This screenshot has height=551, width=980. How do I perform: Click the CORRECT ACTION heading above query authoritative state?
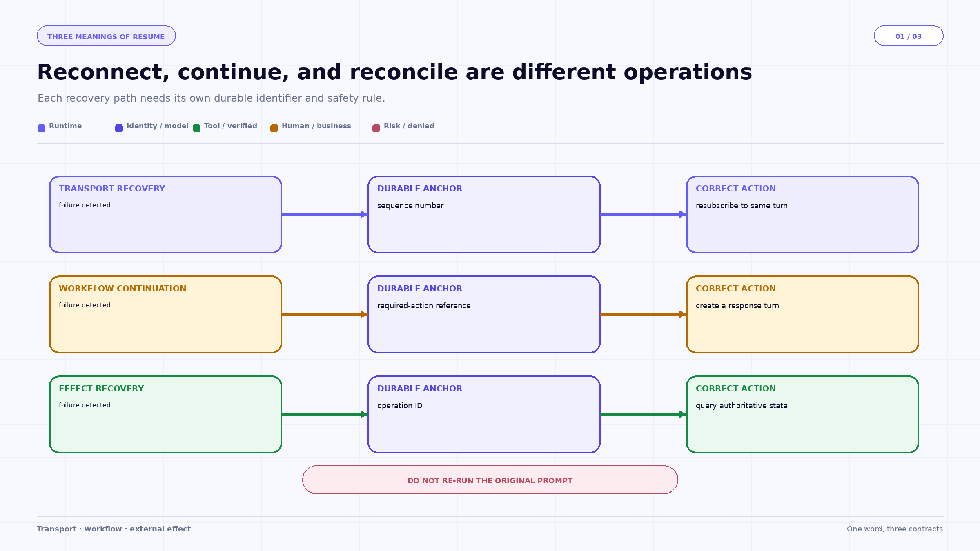point(736,389)
